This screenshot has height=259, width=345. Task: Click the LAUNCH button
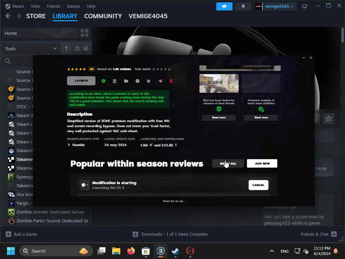81,81
